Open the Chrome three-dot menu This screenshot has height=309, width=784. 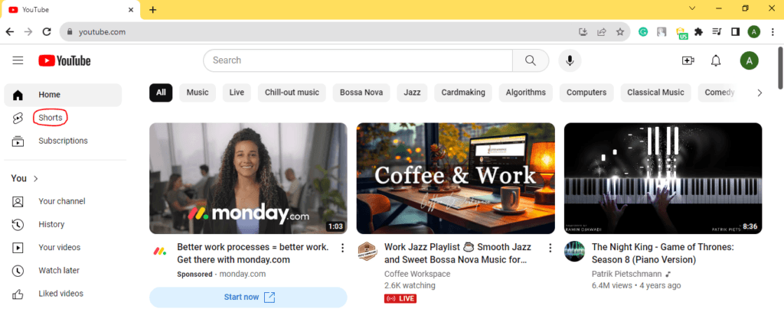click(x=773, y=32)
